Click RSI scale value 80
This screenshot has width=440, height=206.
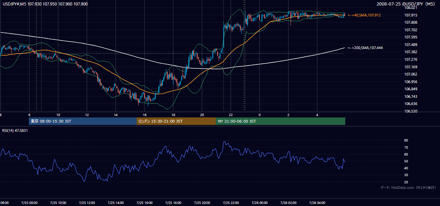point(406,140)
